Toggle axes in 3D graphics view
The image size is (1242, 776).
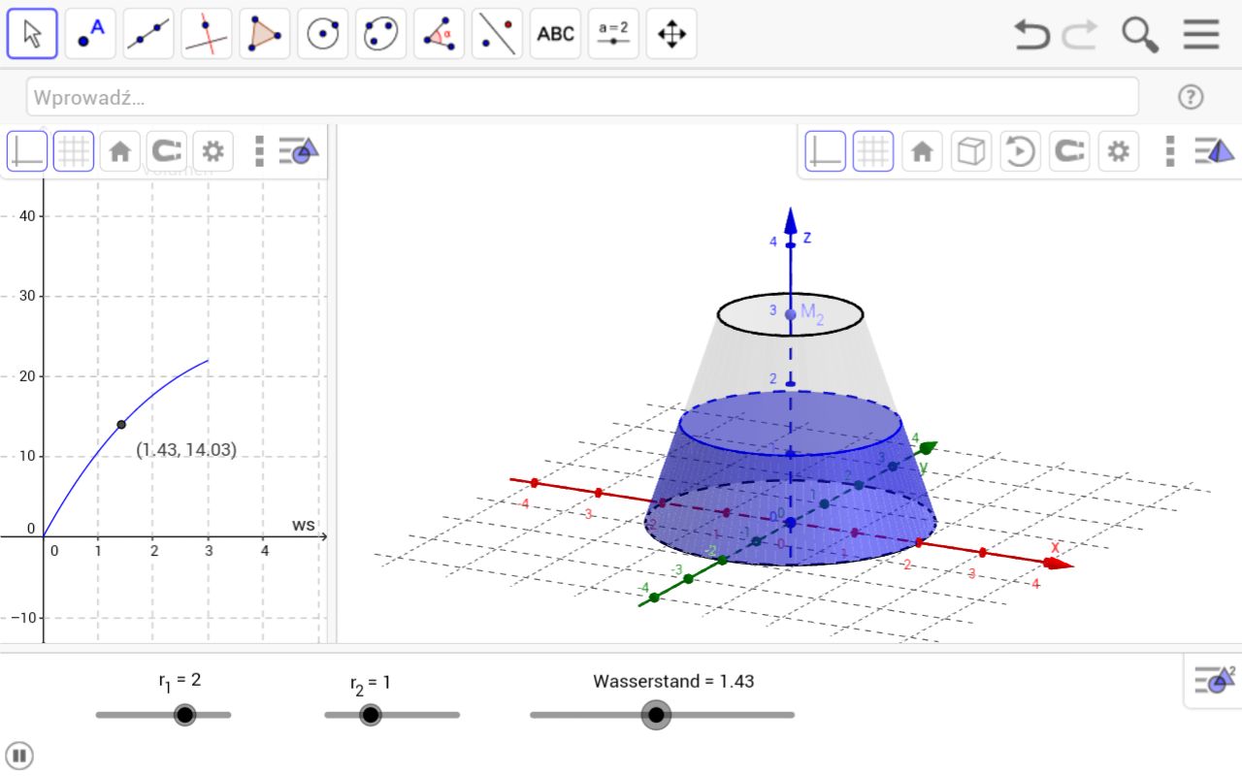(x=826, y=151)
